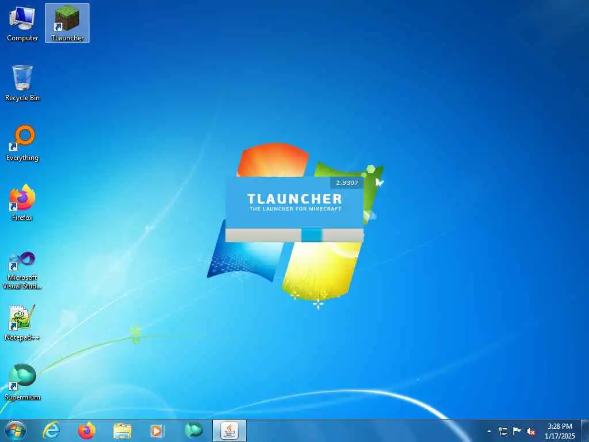Screen dimensions: 589x442
Task: Select the Notepad++ desktop shortcut
Action: [x=22, y=323]
